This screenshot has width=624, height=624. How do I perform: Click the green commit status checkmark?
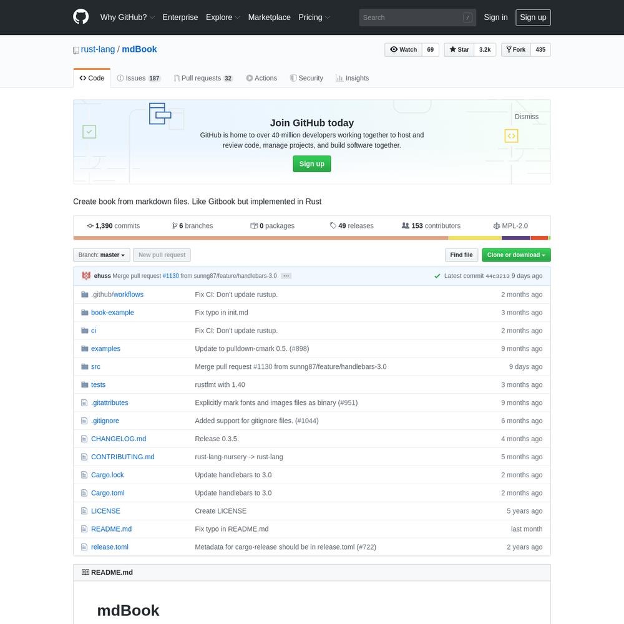tap(437, 276)
